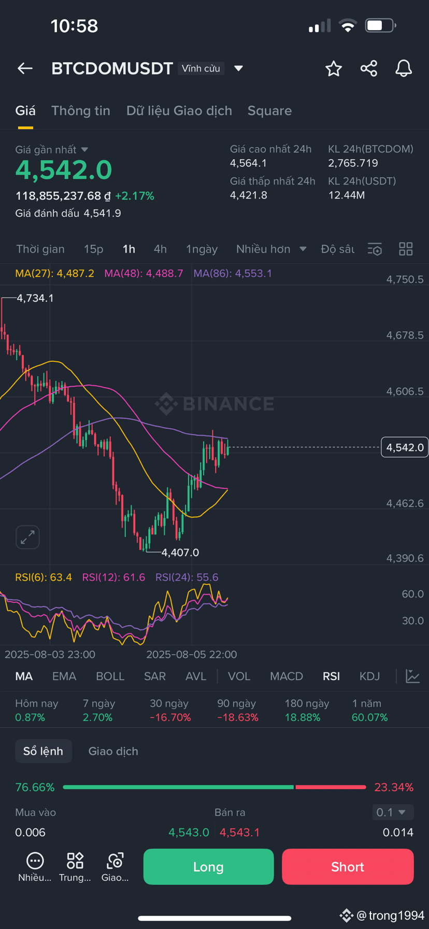This screenshot has height=929, width=429.
Task: Tap the 4,734.1 chart high label
Action: (x=35, y=298)
